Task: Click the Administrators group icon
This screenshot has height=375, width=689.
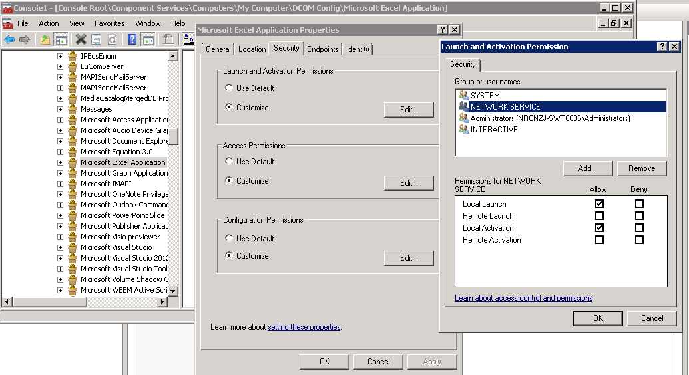Action: point(463,118)
